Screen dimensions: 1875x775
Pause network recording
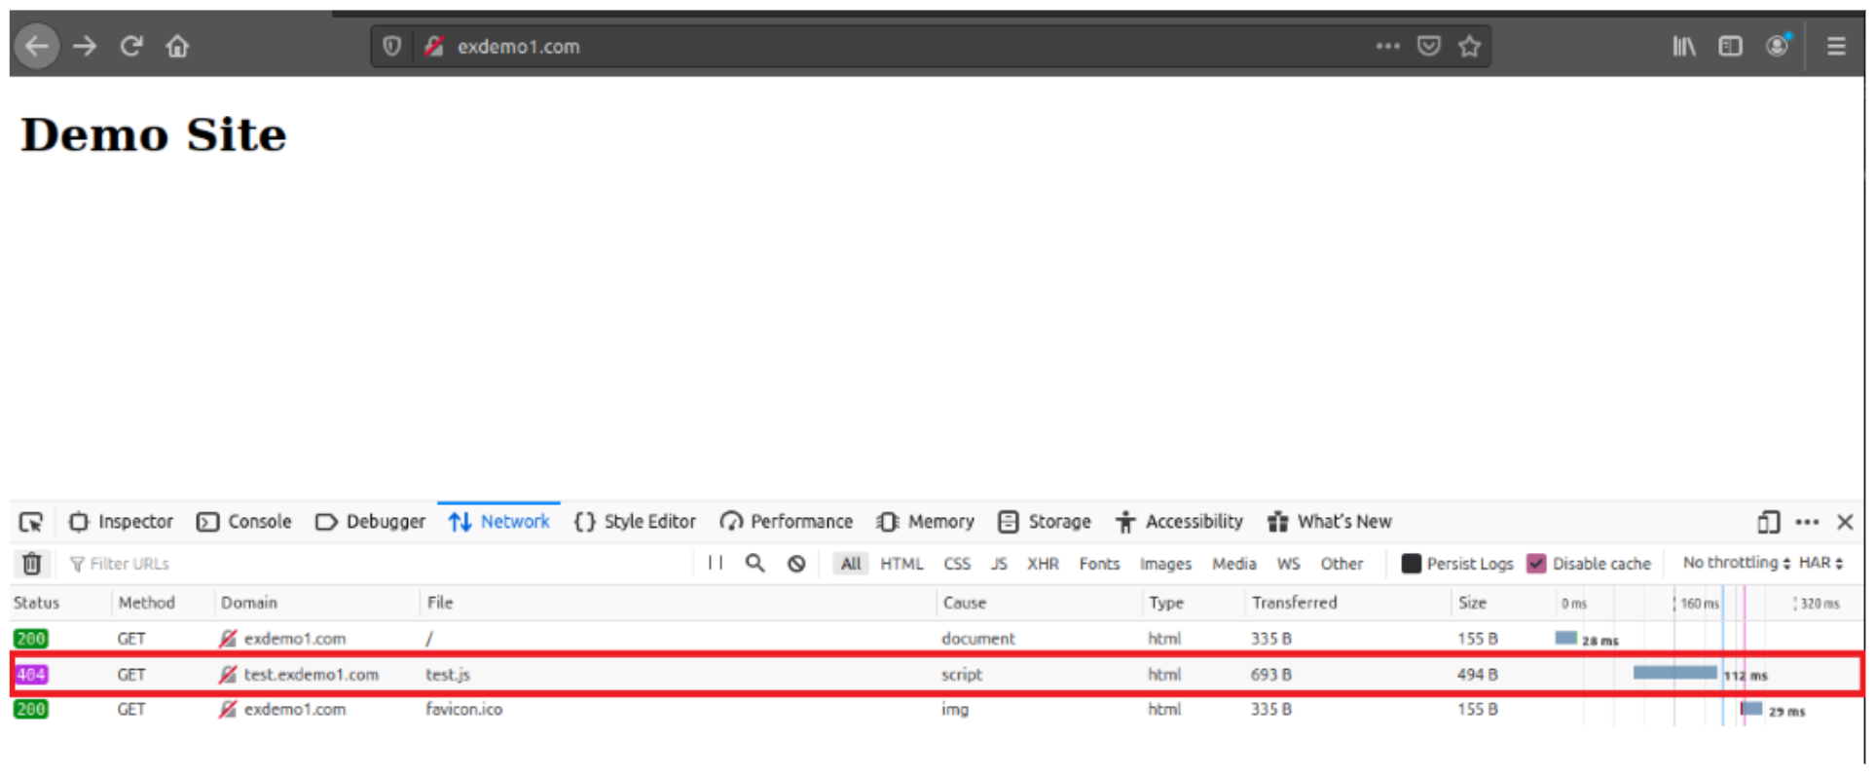click(716, 563)
